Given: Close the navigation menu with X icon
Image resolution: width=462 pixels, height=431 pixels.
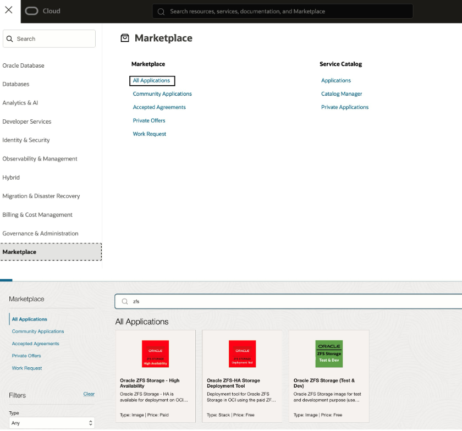Looking at the screenshot, I should pyautogui.click(x=9, y=10).
